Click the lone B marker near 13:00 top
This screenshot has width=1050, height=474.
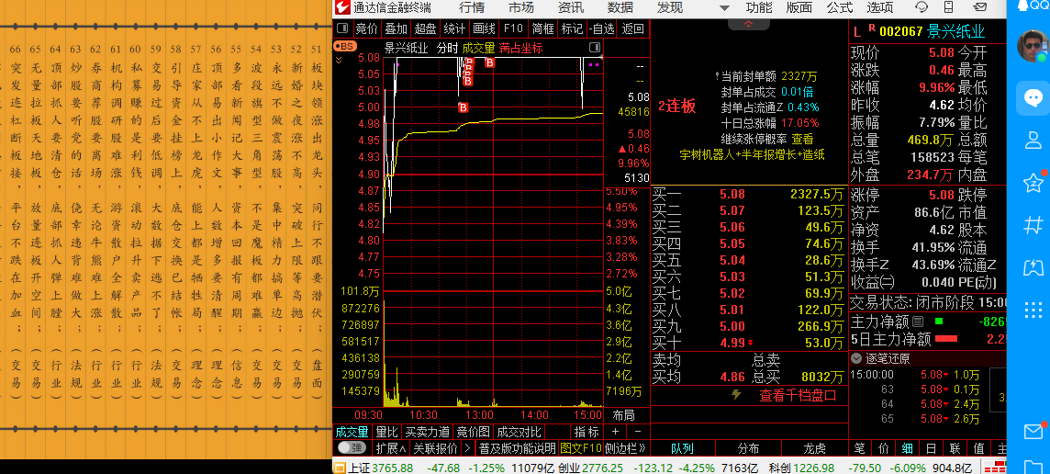pos(489,62)
